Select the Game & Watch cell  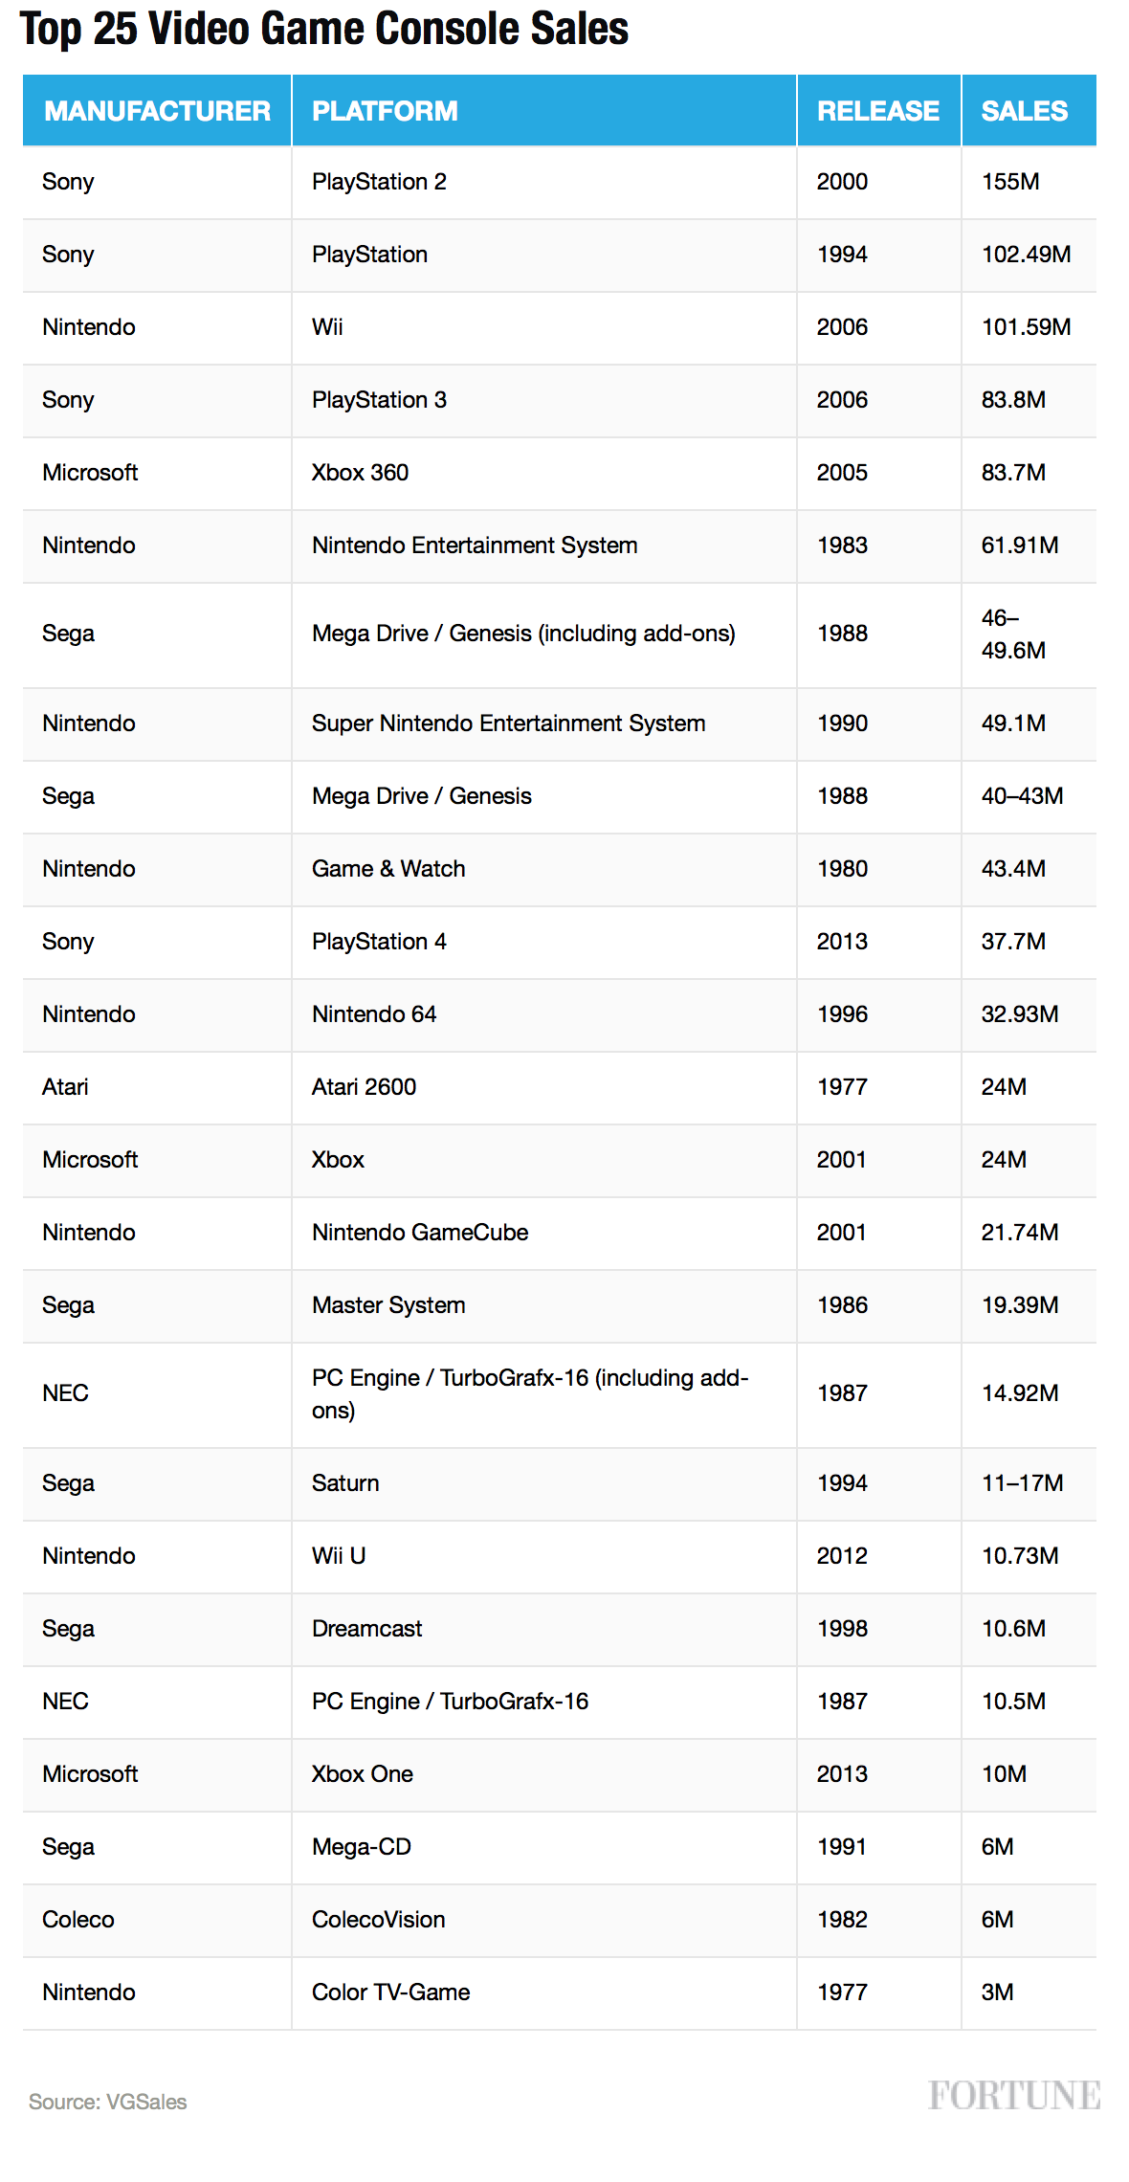[388, 869]
